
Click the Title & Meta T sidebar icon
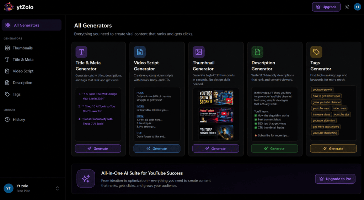point(7,60)
